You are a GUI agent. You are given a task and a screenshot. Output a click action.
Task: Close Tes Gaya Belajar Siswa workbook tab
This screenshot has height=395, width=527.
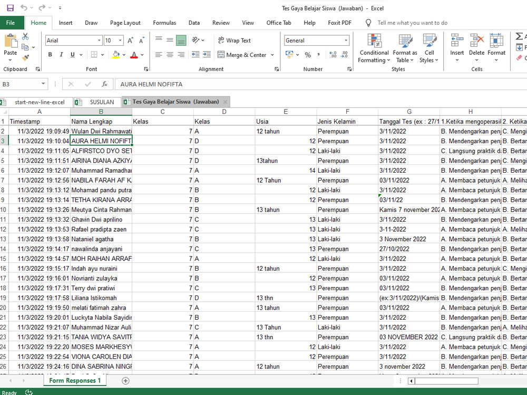point(225,102)
